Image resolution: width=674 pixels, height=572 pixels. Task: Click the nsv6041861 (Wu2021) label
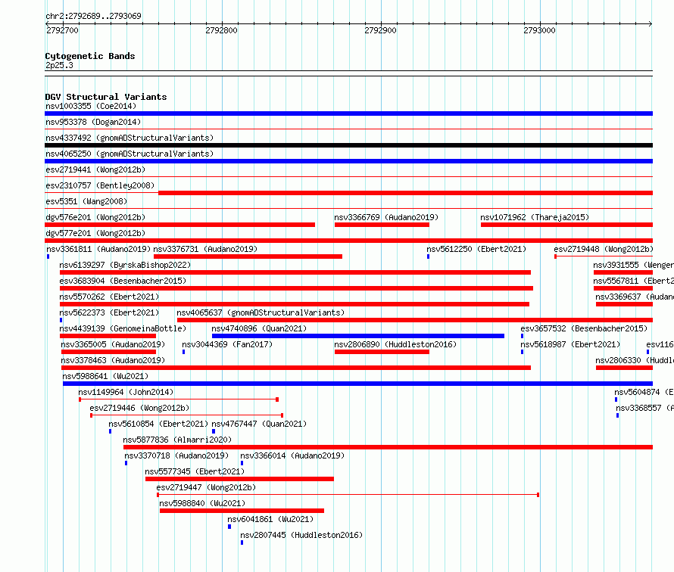tap(271, 519)
